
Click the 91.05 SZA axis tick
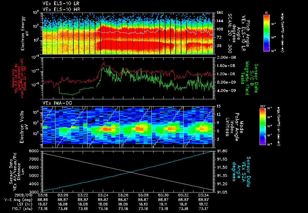point(222,192)
